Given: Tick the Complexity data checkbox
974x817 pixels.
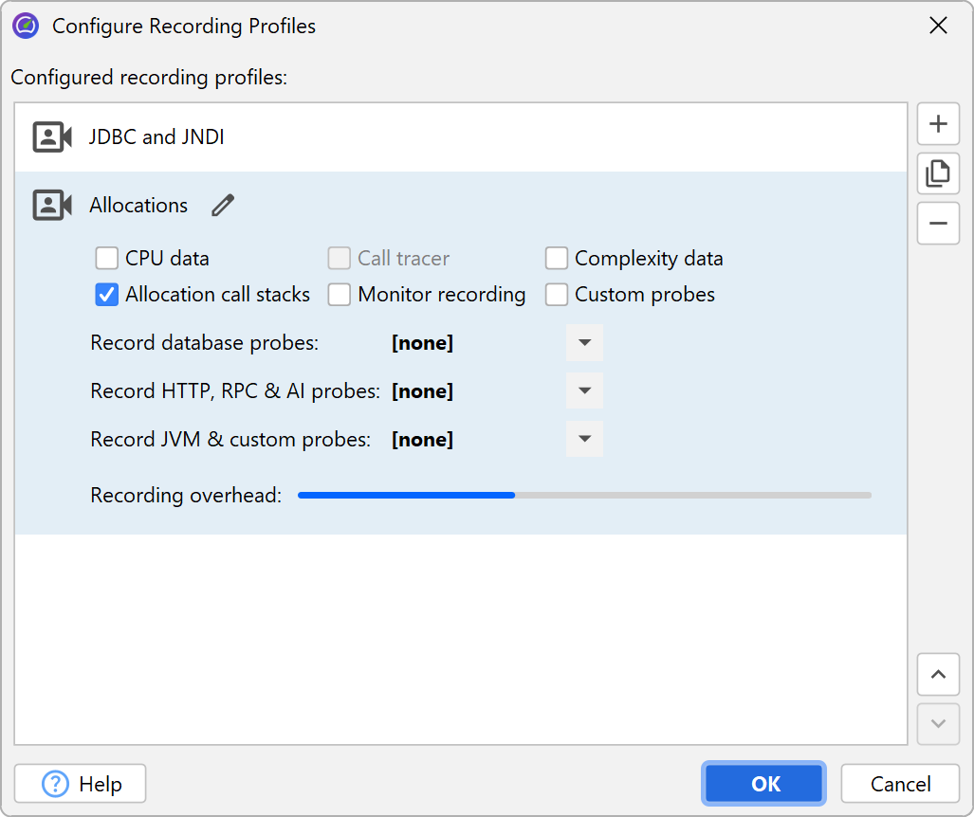Looking at the screenshot, I should point(557,259).
